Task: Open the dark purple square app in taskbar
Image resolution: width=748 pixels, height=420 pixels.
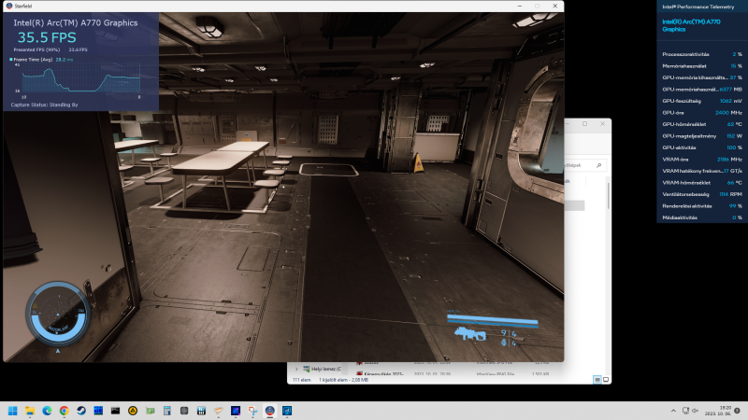Action: [236, 411]
